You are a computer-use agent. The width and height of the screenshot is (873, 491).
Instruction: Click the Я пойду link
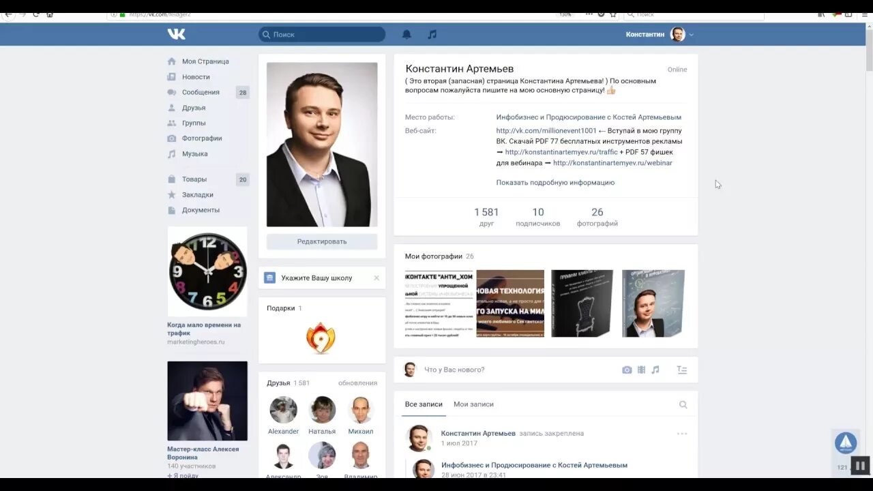point(183,475)
